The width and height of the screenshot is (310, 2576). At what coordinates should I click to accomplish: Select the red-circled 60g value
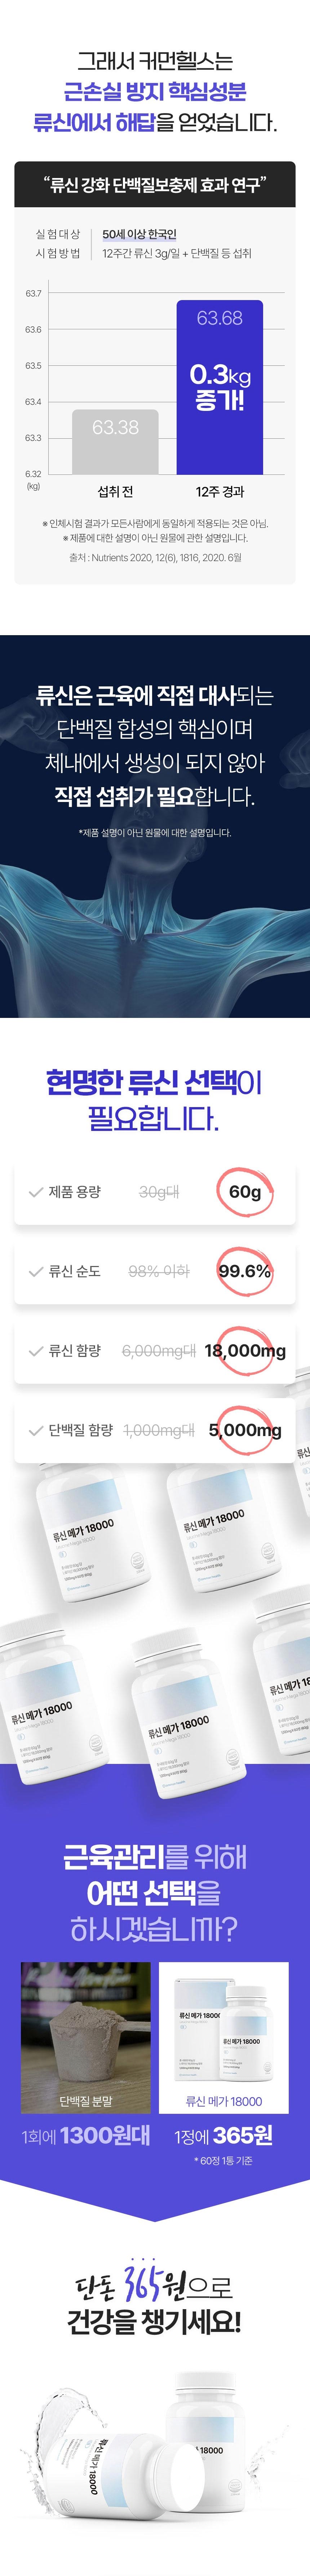(244, 1192)
